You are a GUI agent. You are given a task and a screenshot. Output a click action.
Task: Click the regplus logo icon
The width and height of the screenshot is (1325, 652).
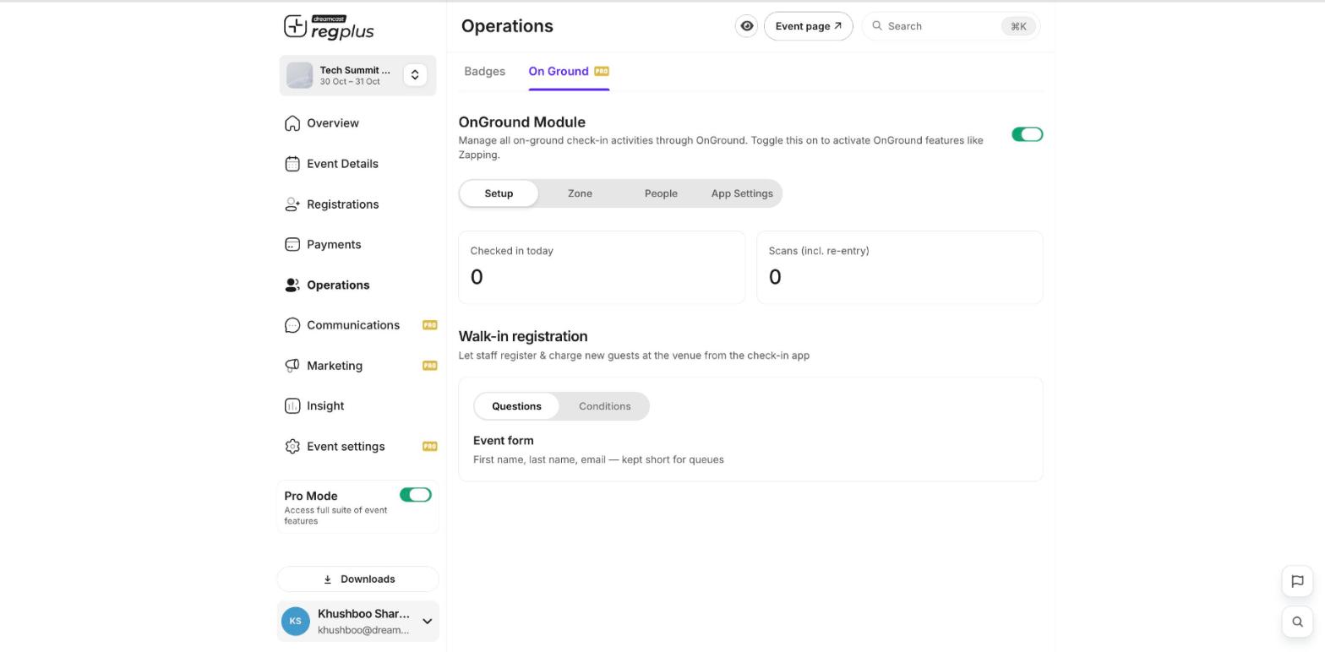(x=295, y=26)
